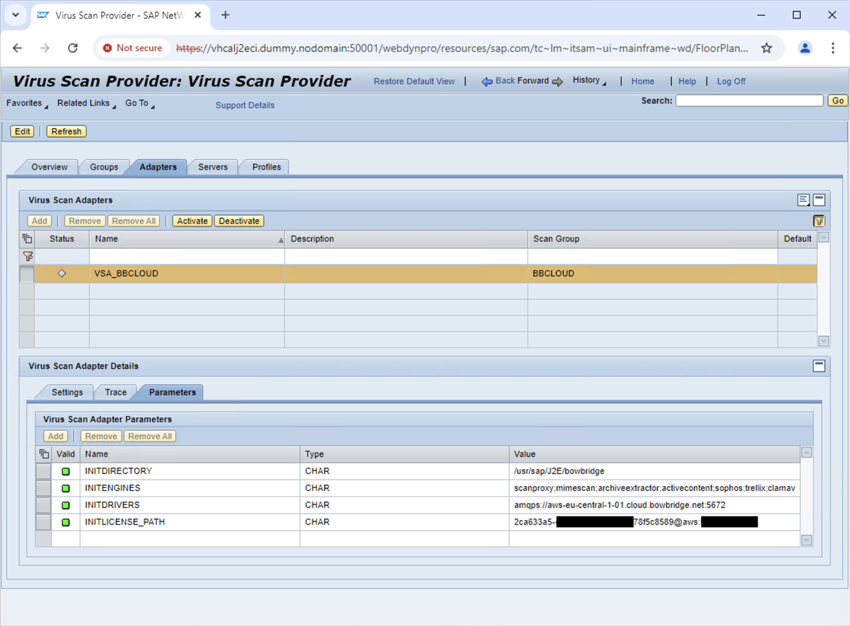Click the filter row icon under Status
Screen dimensions: 850x626
coord(27,256)
